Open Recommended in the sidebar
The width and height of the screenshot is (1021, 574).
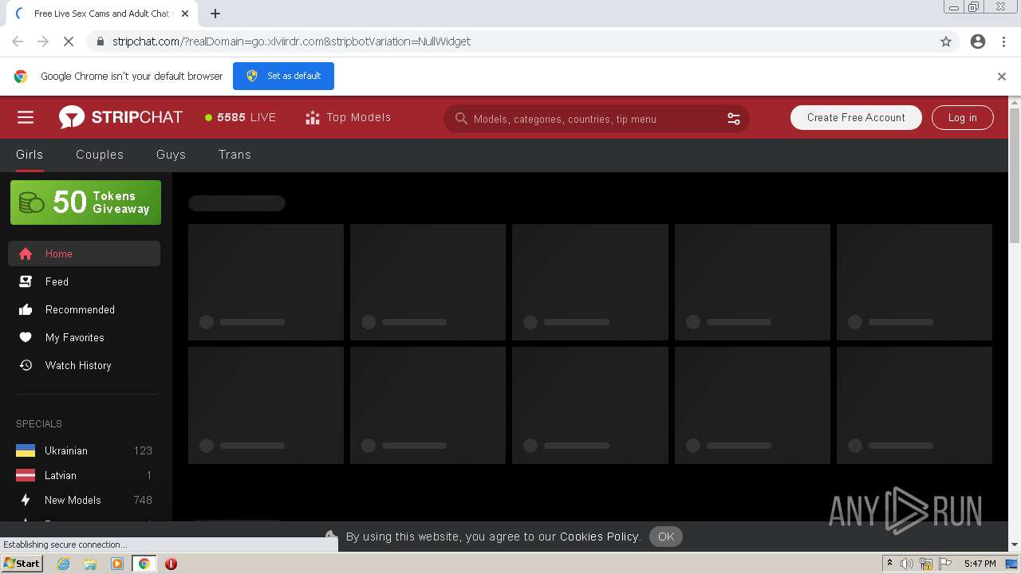84,309
